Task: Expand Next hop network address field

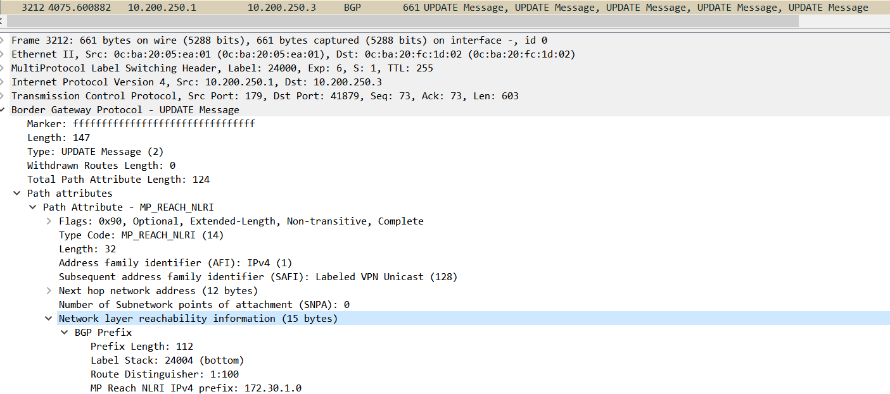Action: coord(49,291)
